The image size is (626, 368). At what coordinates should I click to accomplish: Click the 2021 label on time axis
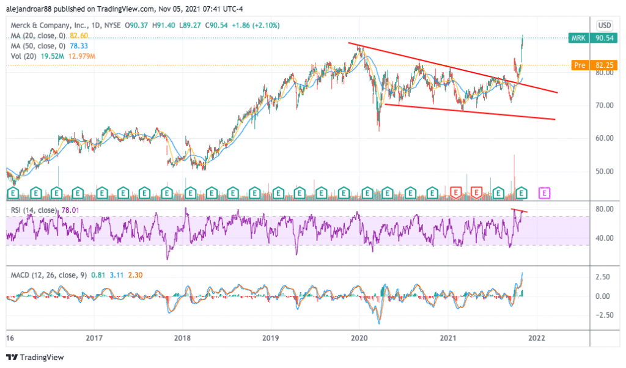[448, 338]
